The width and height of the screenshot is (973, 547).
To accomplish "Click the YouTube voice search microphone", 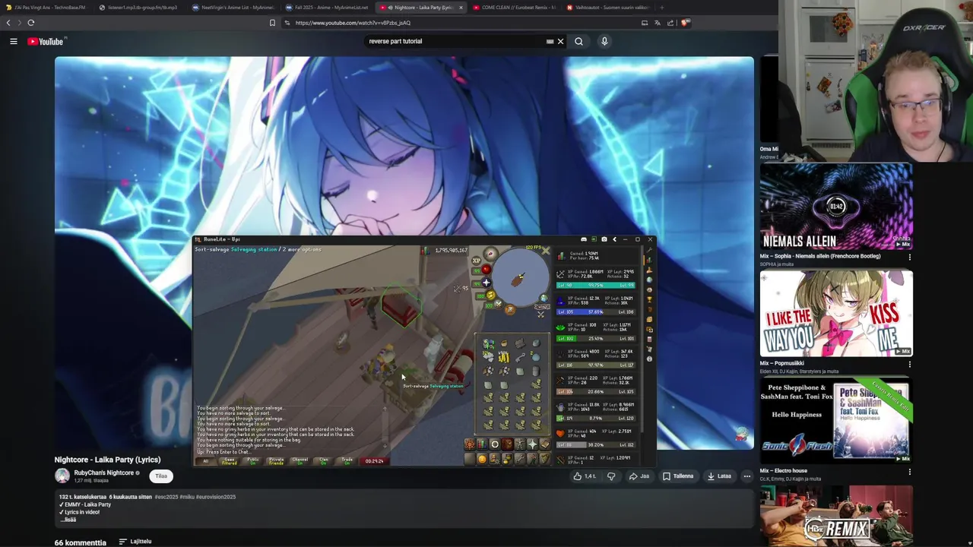I will tap(604, 41).
